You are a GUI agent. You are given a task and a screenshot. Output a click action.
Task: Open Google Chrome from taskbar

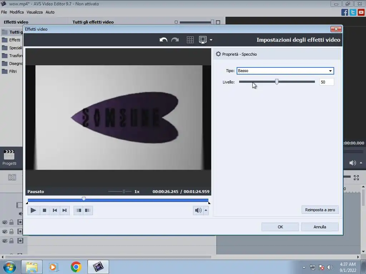click(76, 267)
